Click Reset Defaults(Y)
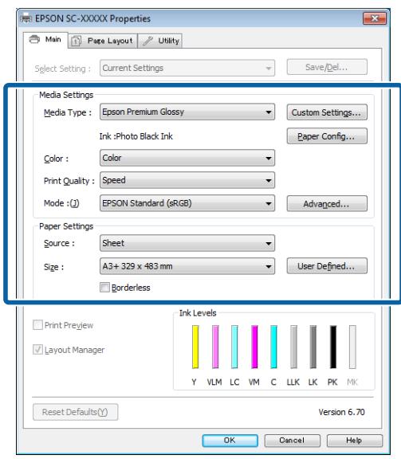This screenshot has width=401, height=459. [76, 412]
